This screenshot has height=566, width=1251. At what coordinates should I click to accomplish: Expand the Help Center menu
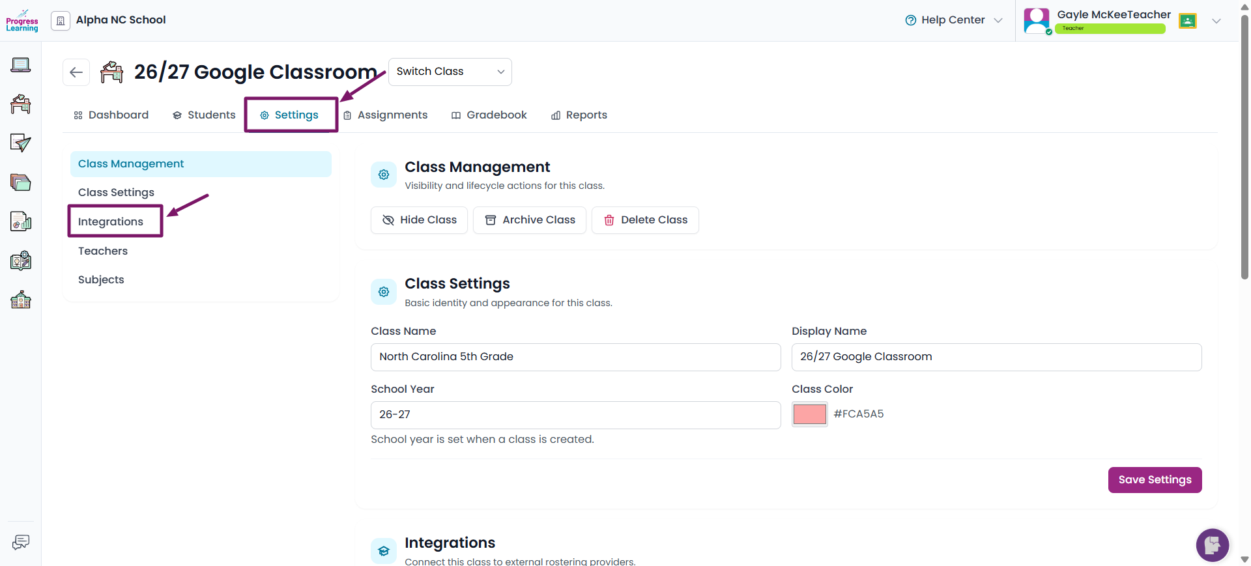(x=998, y=20)
